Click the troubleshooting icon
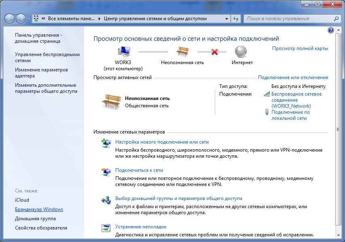The image size is (345, 242). pos(106,228)
